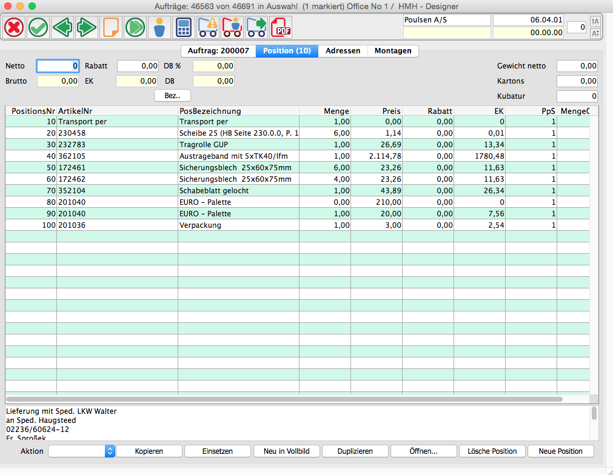The height and width of the screenshot is (475, 613).
Task: Go to next order with right arrow
Action: click(86, 27)
